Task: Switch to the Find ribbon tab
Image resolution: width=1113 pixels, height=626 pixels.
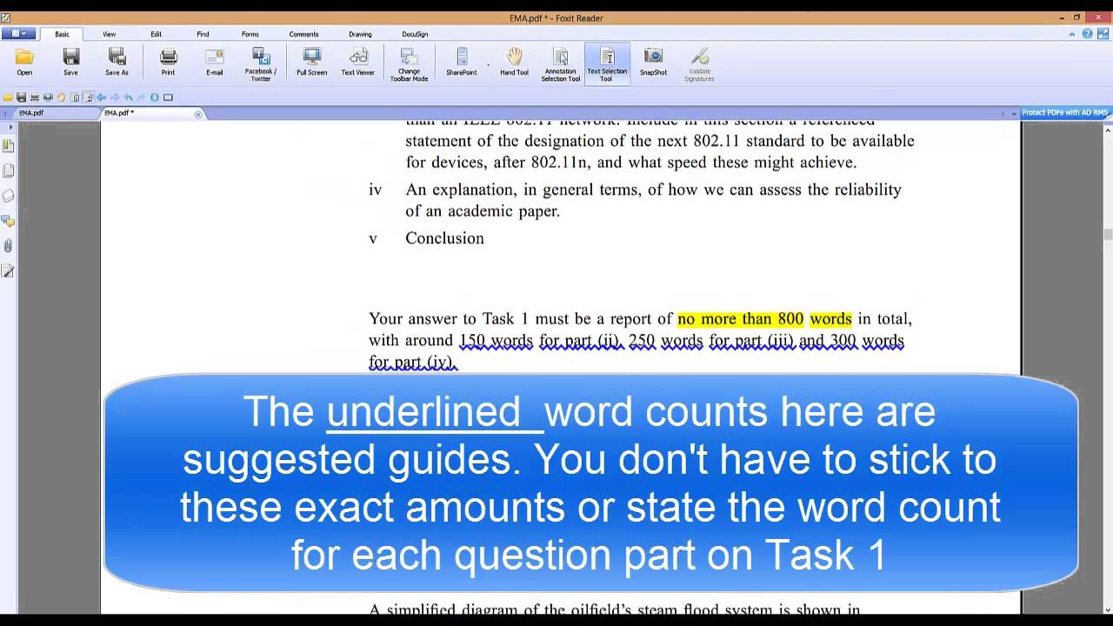Action: click(x=203, y=34)
